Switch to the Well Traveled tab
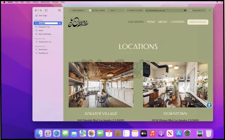 click(78, 10)
